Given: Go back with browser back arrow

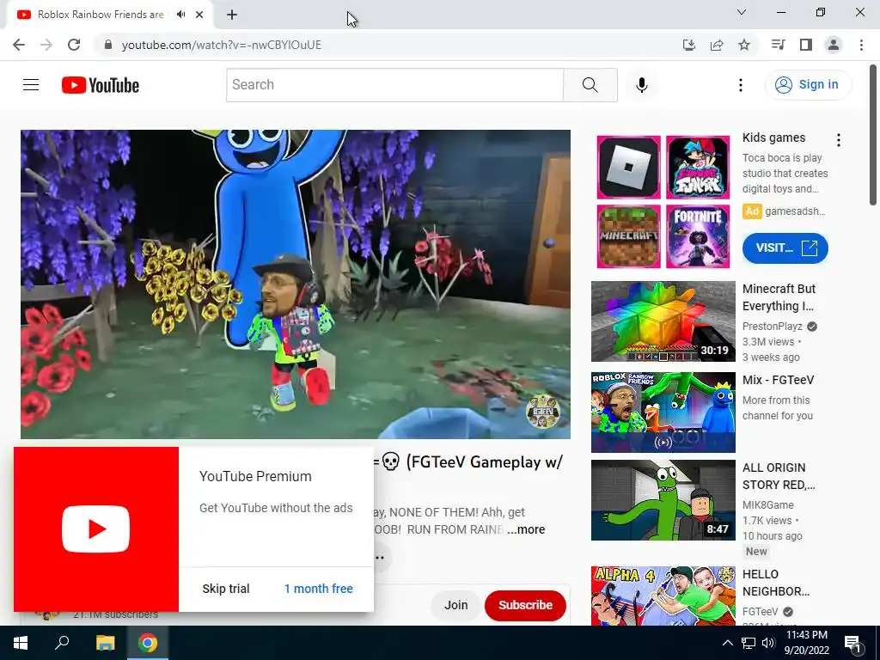Looking at the screenshot, I should [19, 45].
